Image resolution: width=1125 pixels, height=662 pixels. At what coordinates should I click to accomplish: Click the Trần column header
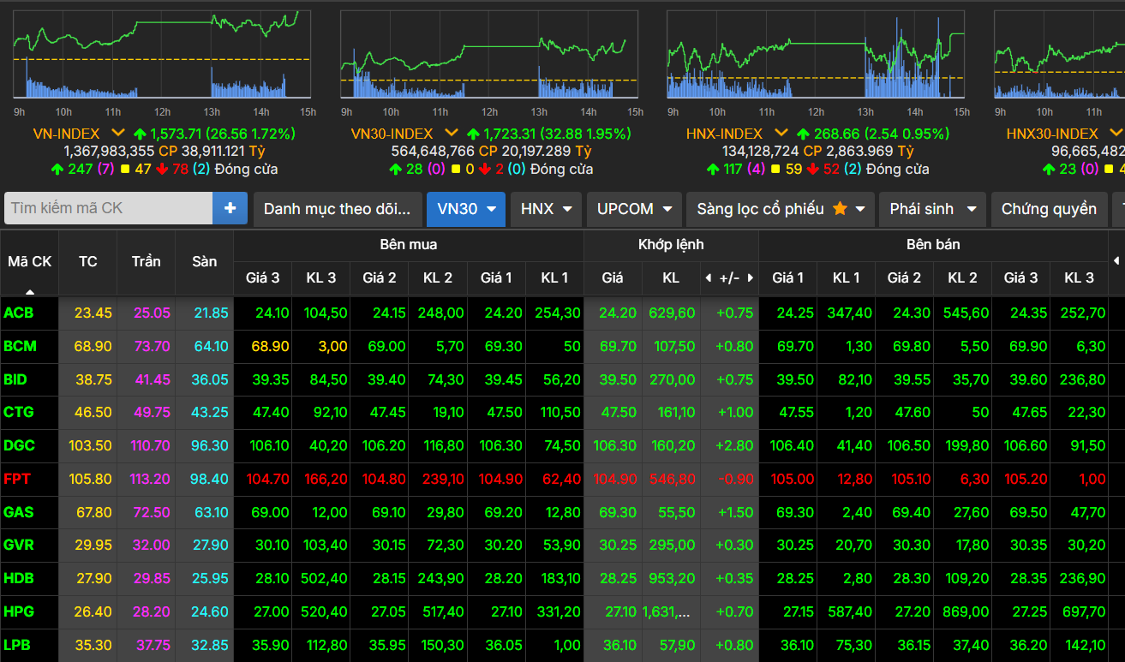[146, 261]
